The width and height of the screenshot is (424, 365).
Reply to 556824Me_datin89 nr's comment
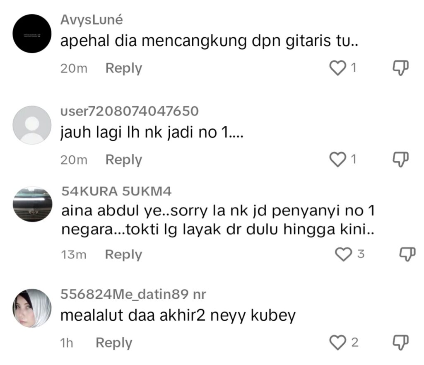click(114, 343)
